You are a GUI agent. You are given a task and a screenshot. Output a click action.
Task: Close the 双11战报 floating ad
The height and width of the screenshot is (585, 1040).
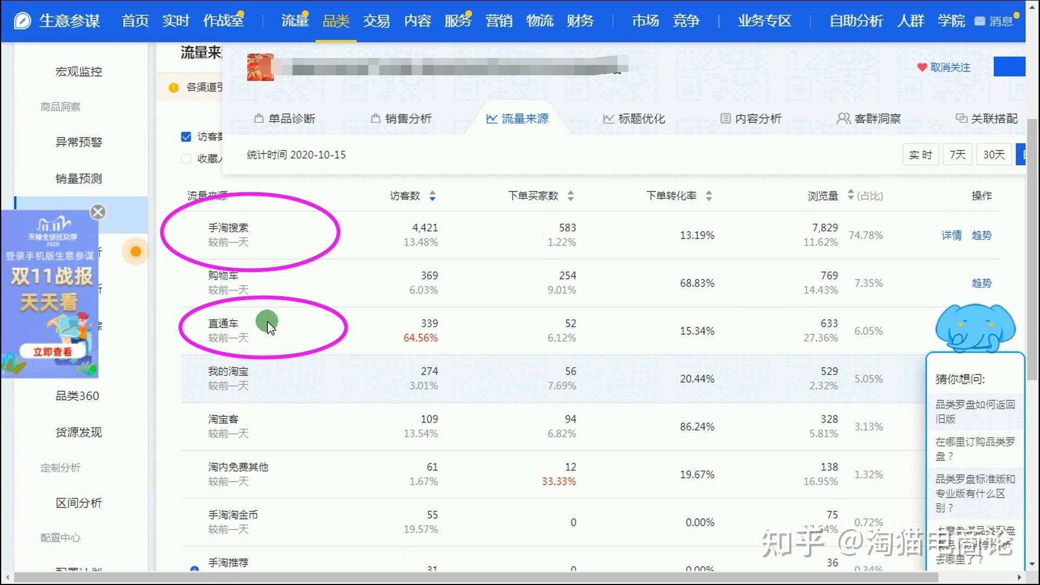tap(98, 212)
